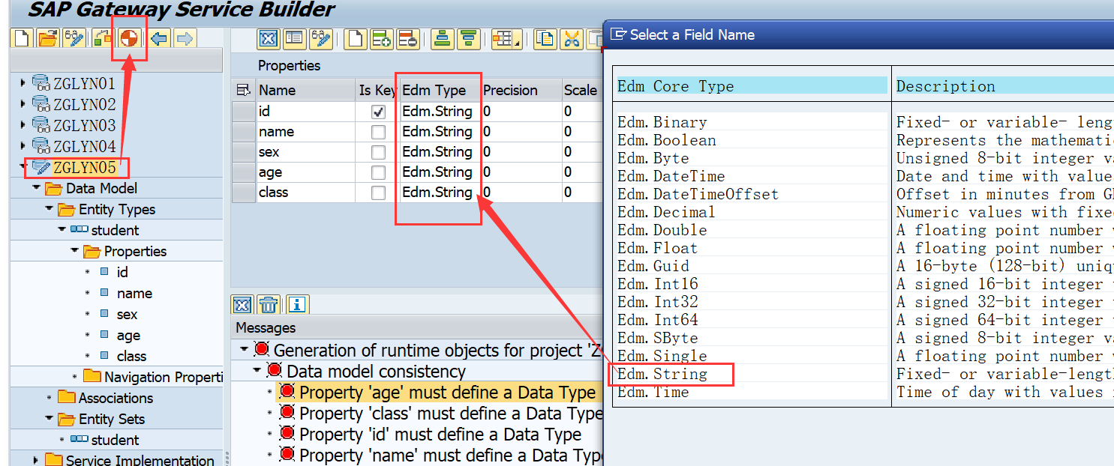Click the Generate Runtime Objects icon
The height and width of the screenshot is (466, 1114).
tap(128, 38)
